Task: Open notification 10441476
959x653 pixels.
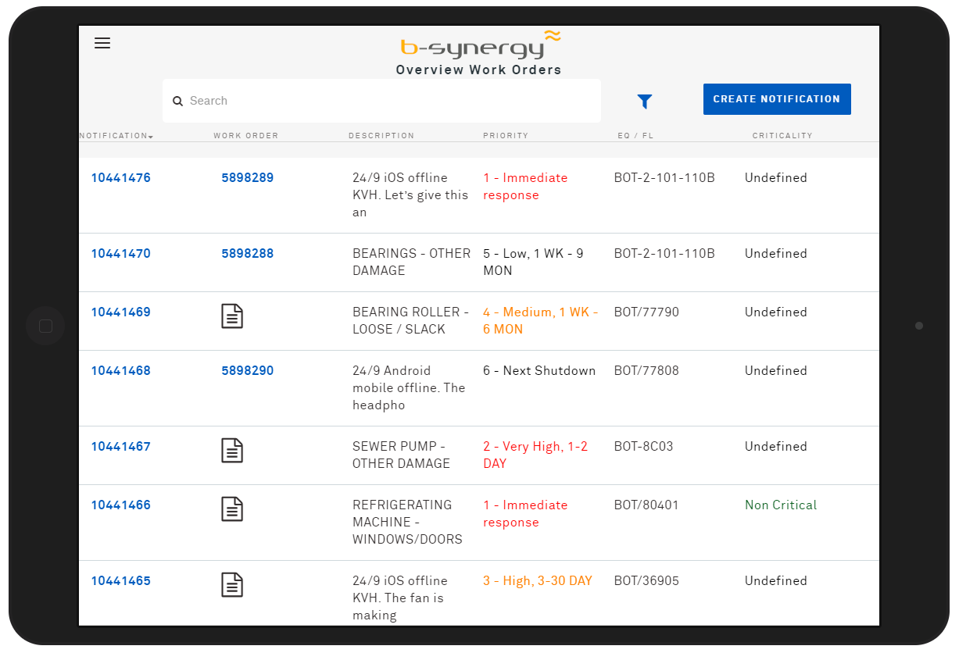Action: 121,178
